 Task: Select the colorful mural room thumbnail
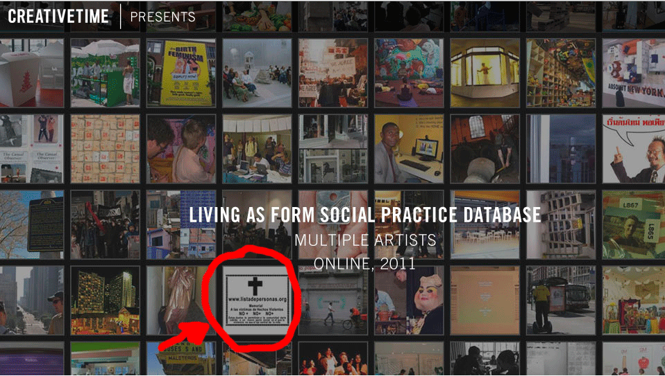click(x=410, y=73)
